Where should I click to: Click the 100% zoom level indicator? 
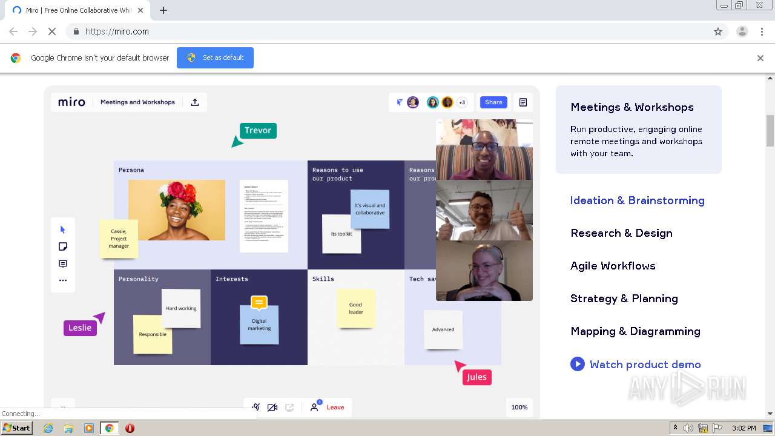(x=519, y=408)
